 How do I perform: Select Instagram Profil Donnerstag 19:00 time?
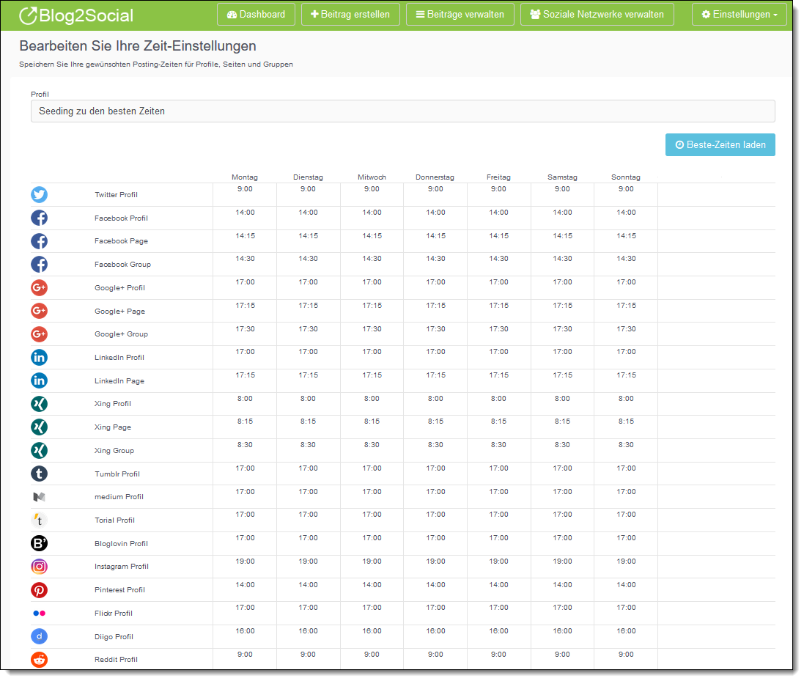[435, 562]
